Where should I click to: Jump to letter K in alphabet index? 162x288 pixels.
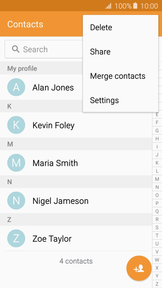(157, 163)
